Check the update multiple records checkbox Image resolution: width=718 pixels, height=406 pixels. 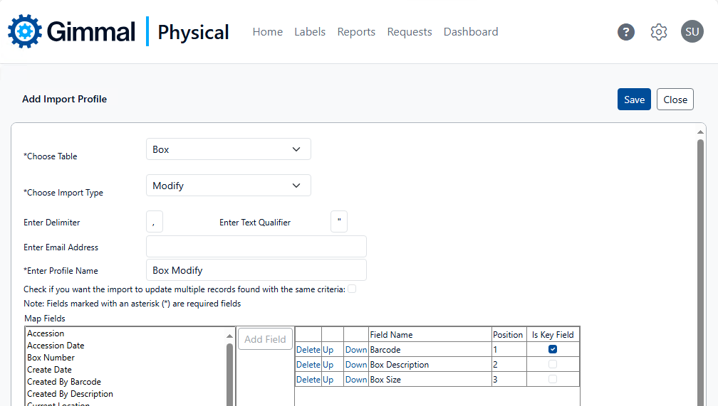pos(352,289)
